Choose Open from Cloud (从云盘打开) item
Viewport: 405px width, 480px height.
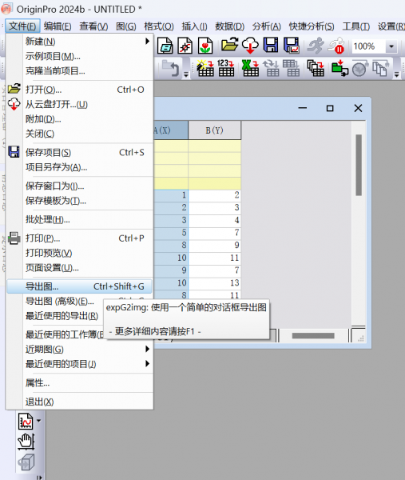click(79, 104)
